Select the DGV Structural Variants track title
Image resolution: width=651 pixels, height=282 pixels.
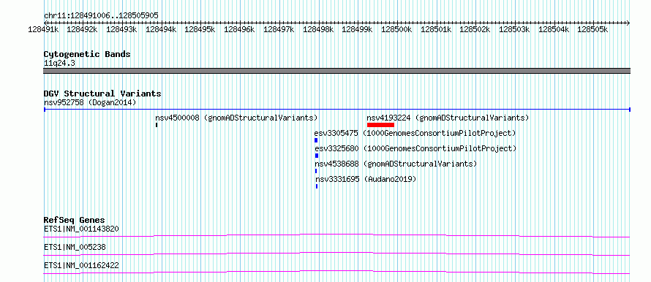click(x=102, y=94)
